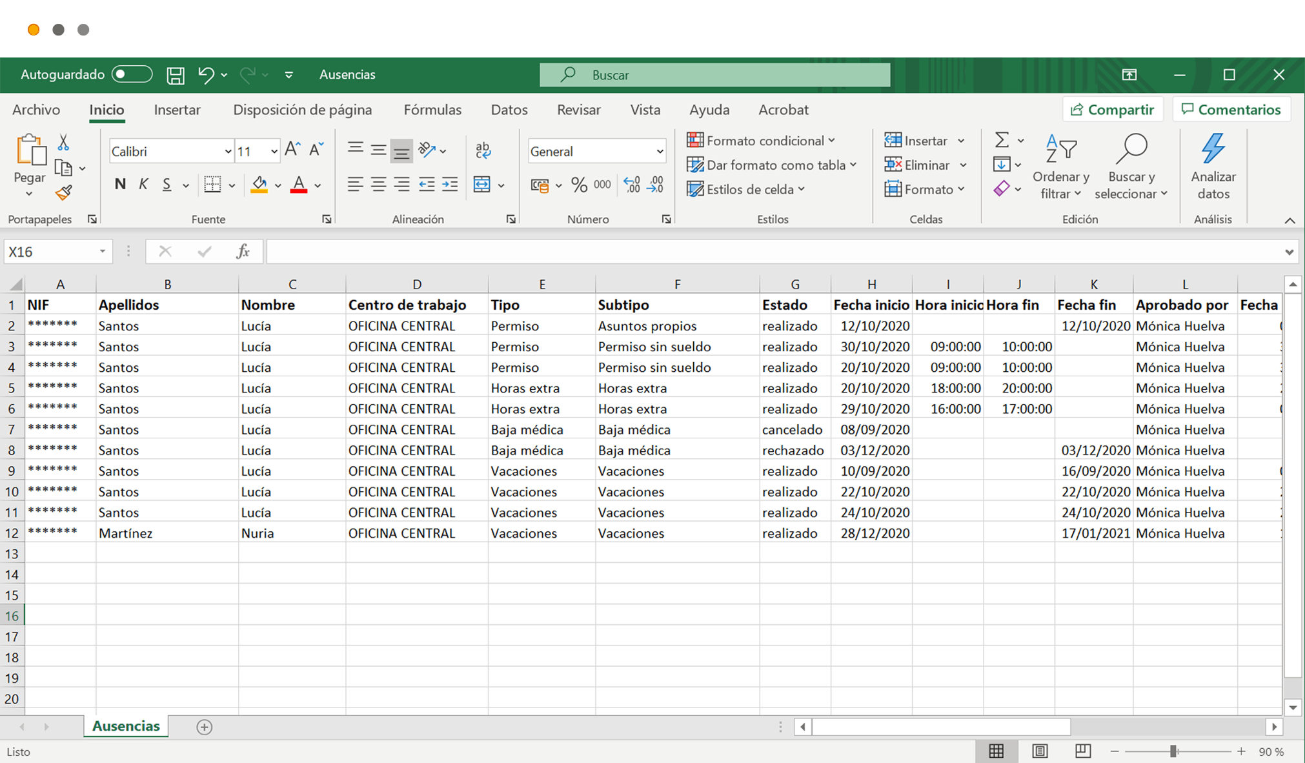Screen dimensions: 1305x763
Task: Switch to the Insertar tab
Action: (177, 110)
